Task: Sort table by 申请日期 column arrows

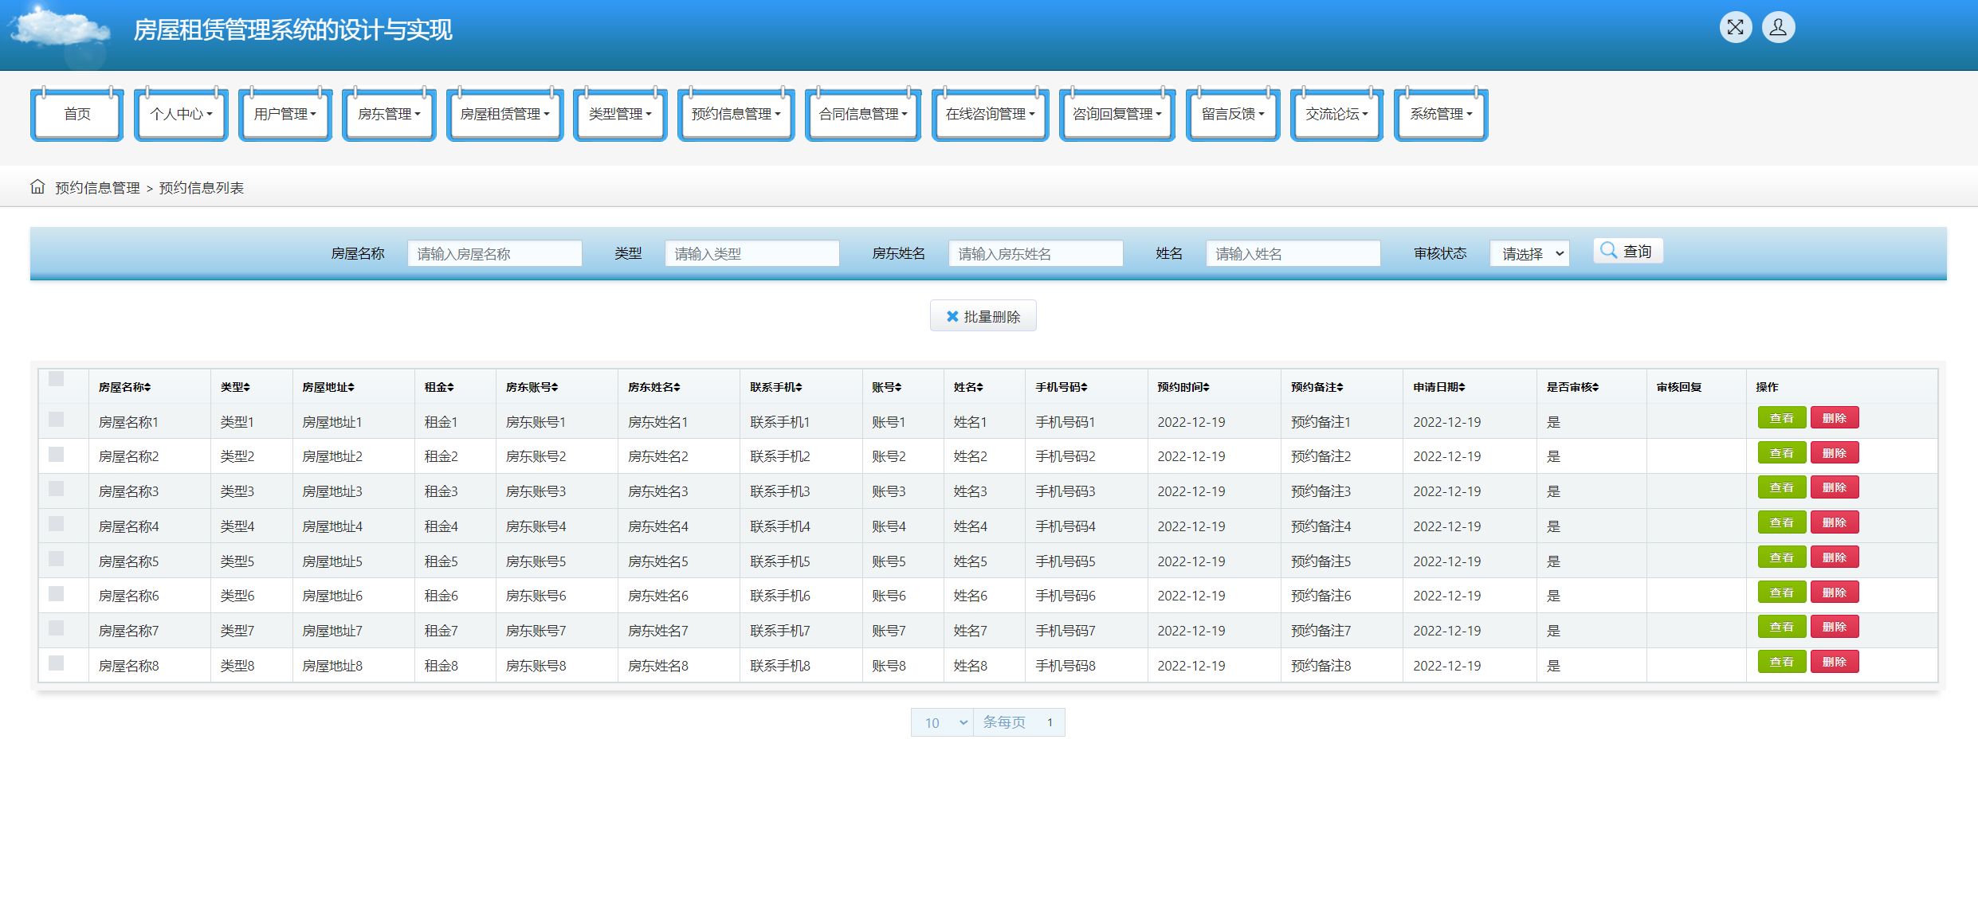Action: tap(1462, 387)
